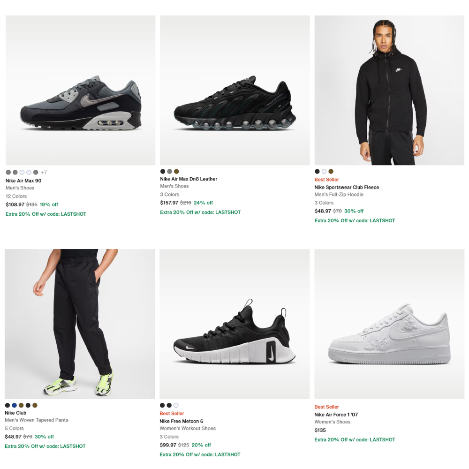Click the Nike Air Force 1 '07 shoe image
The width and height of the screenshot is (469, 469).
(389, 324)
